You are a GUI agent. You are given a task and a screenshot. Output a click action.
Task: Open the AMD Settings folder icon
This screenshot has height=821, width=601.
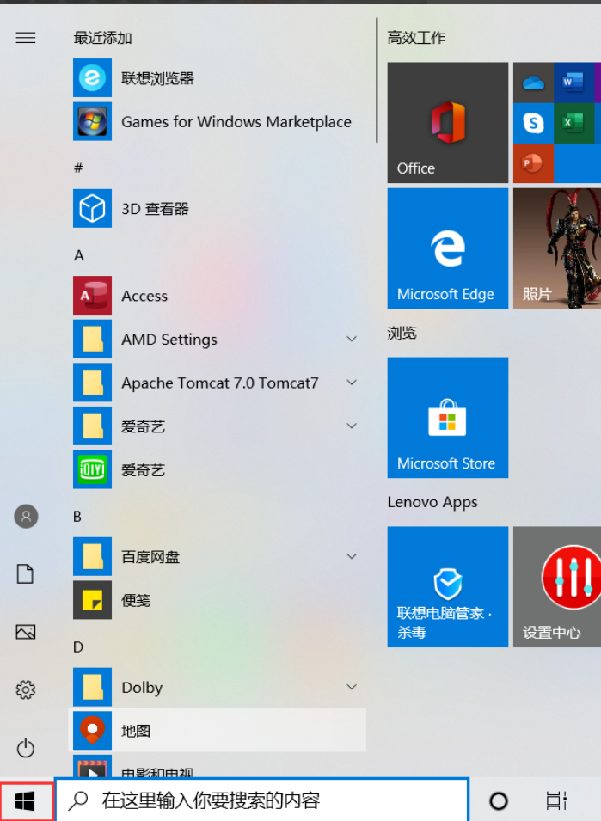[x=92, y=340]
